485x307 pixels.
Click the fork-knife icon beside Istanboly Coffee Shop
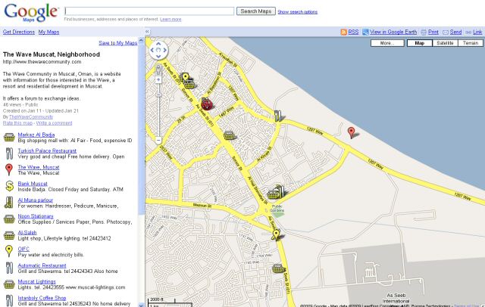point(10,300)
